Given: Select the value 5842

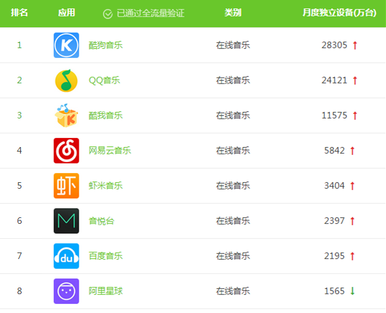Looking at the screenshot, I should coord(334,150).
